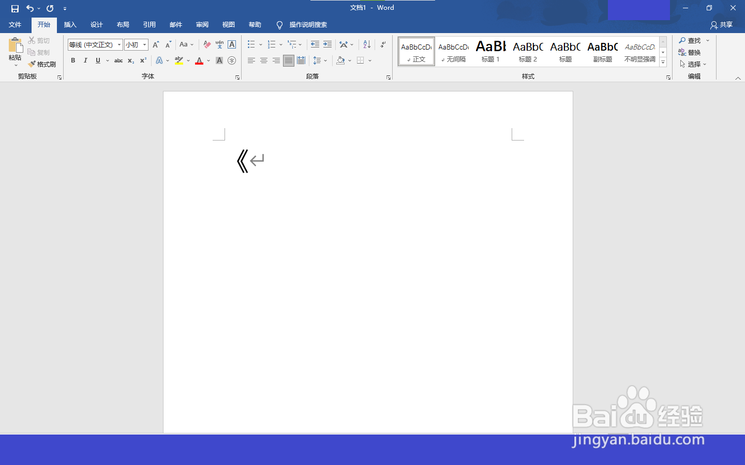Increase font size with the grow font icon
Screen dimensions: 745x465
click(156, 45)
